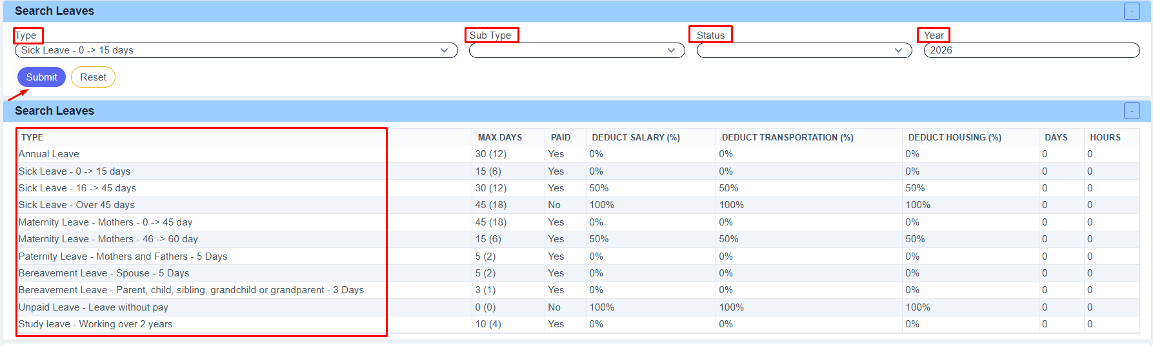Click the PAID column header
1153x346 pixels.
tap(561, 137)
